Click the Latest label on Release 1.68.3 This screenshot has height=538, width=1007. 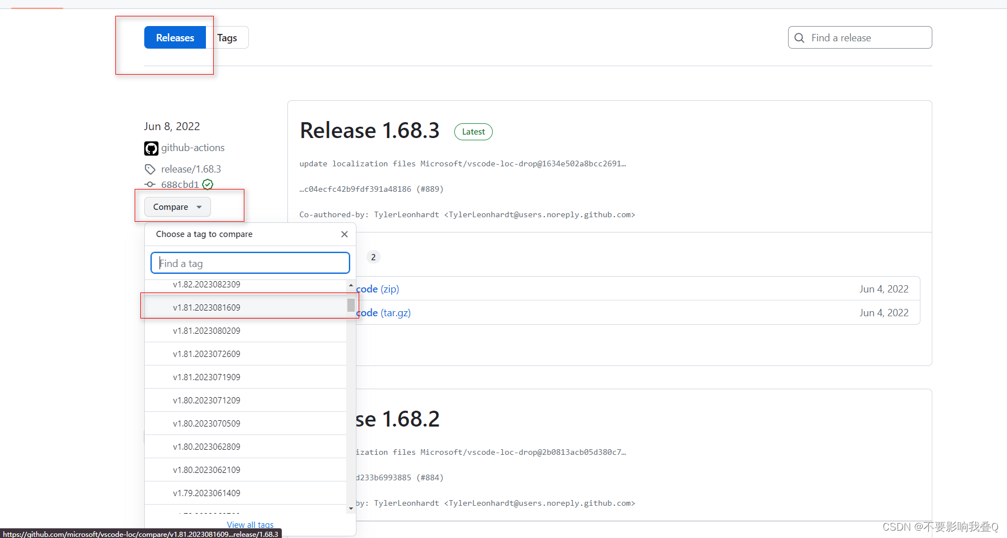[473, 131]
